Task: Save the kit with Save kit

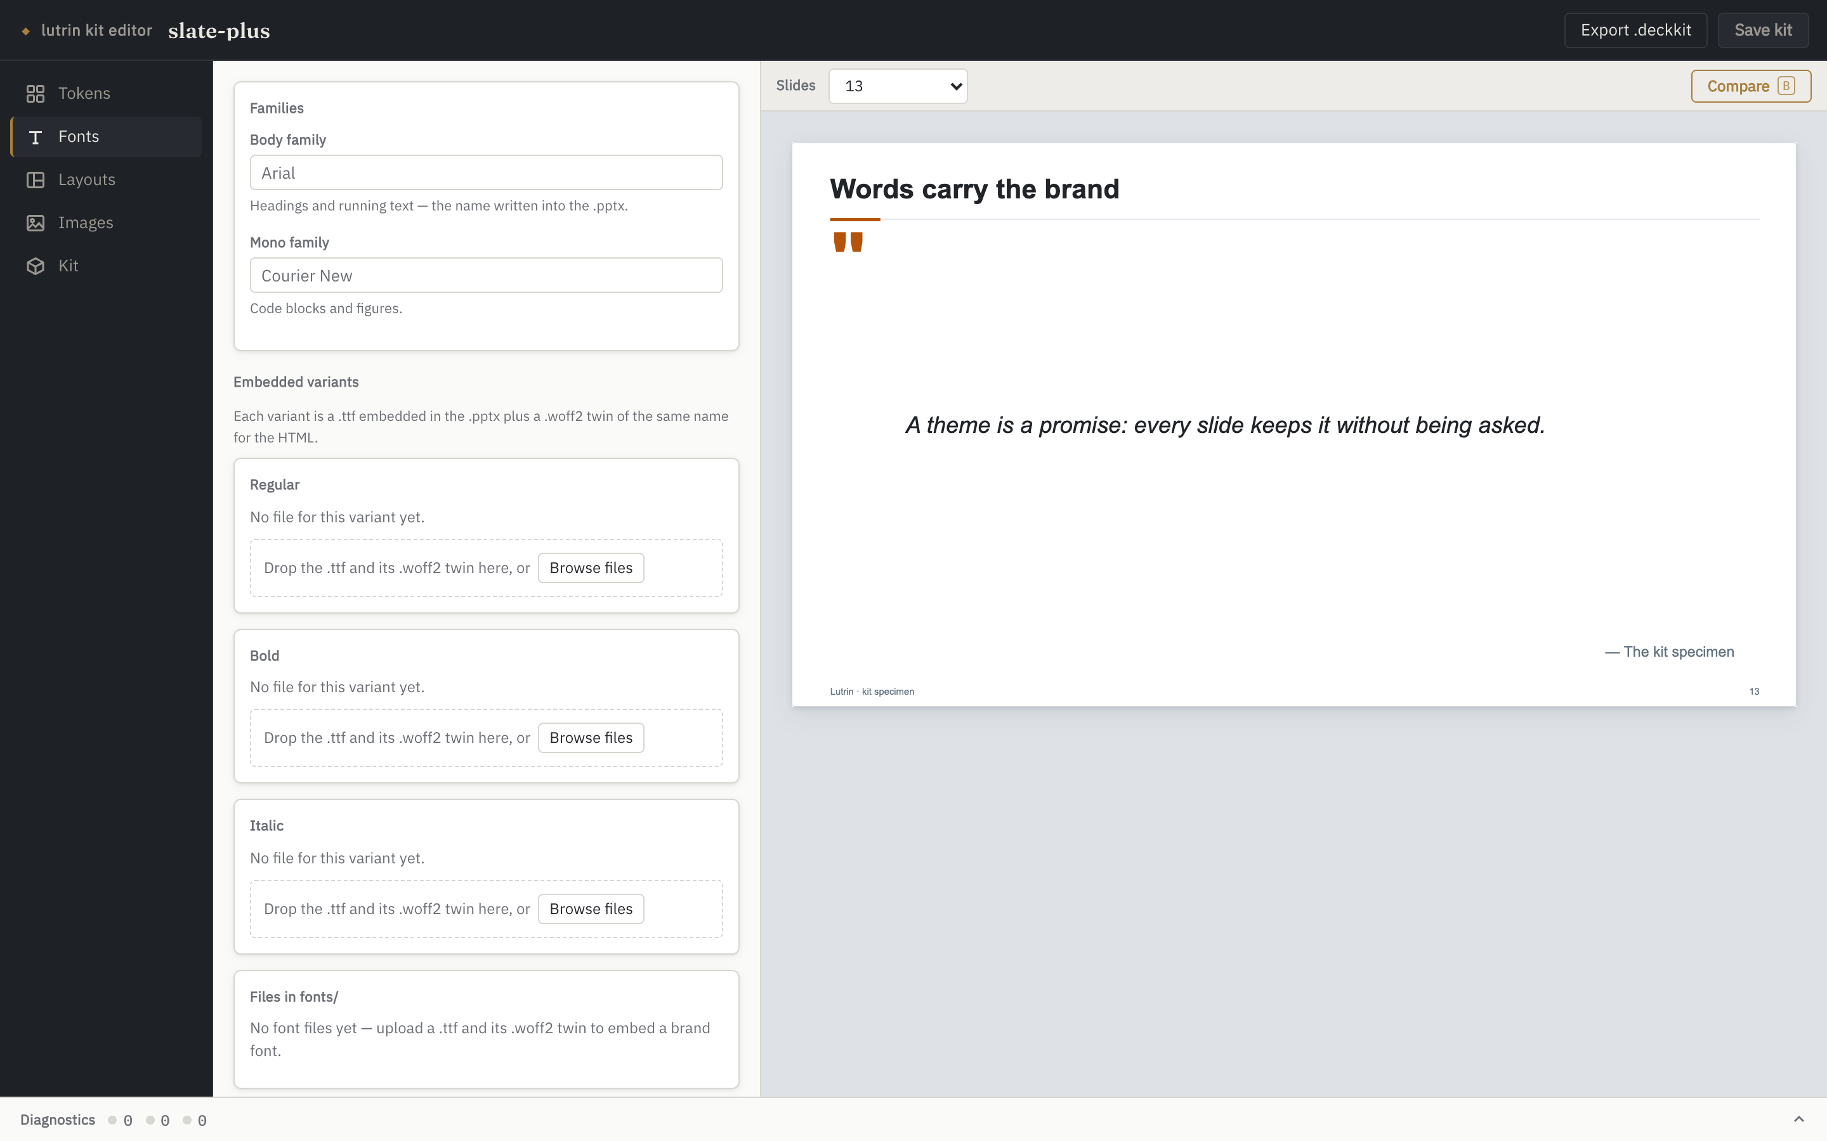Action: point(1763,30)
